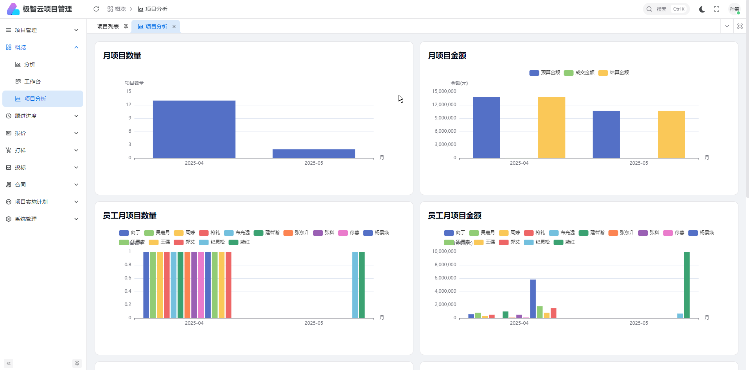Expand the 系统管理 menu

43,219
